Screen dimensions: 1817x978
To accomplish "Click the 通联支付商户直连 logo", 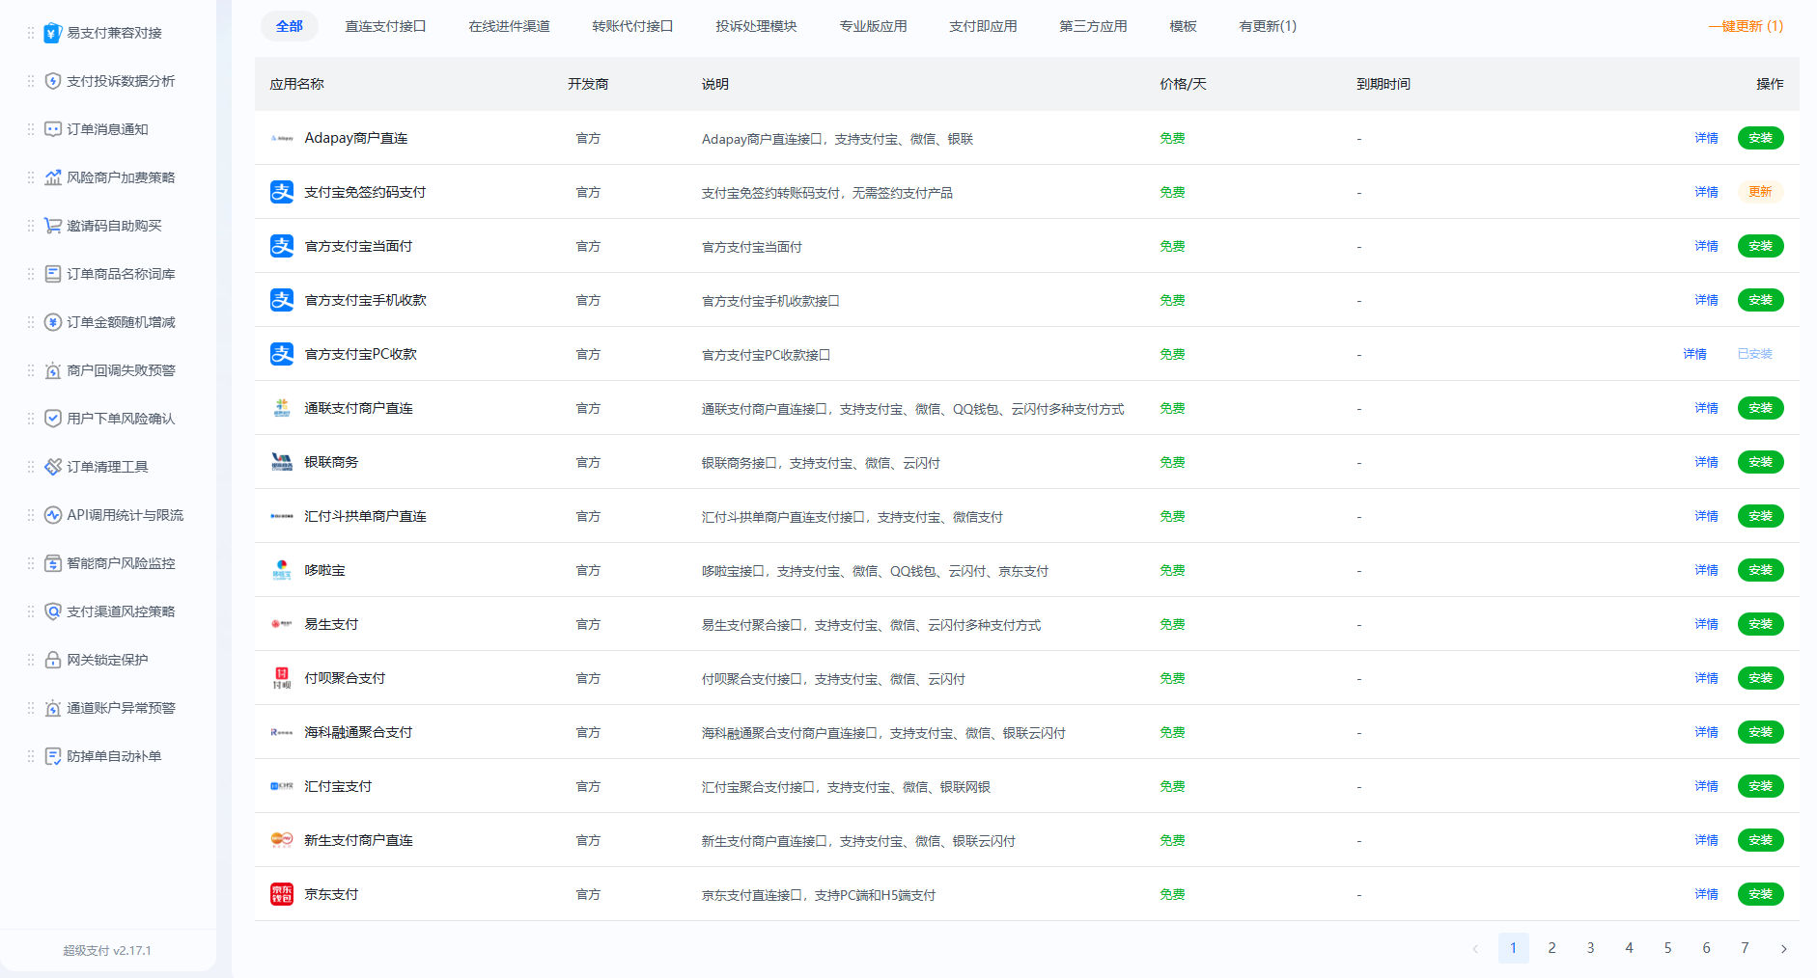I will coord(282,408).
